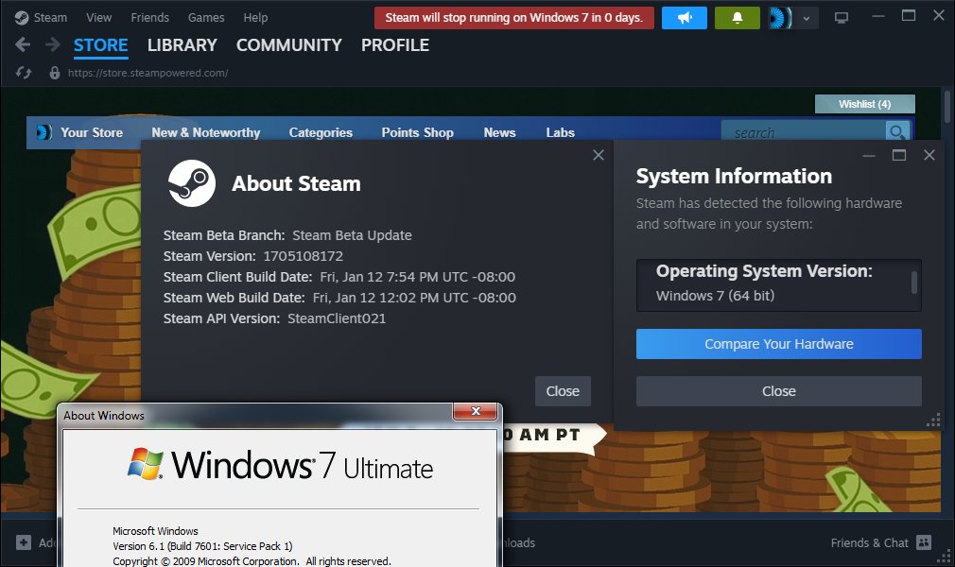Maximize the System Information window

point(899,155)
